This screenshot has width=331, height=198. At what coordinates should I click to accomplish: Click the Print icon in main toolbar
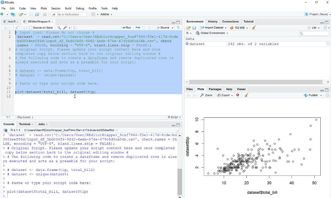[x=45, y=14]
